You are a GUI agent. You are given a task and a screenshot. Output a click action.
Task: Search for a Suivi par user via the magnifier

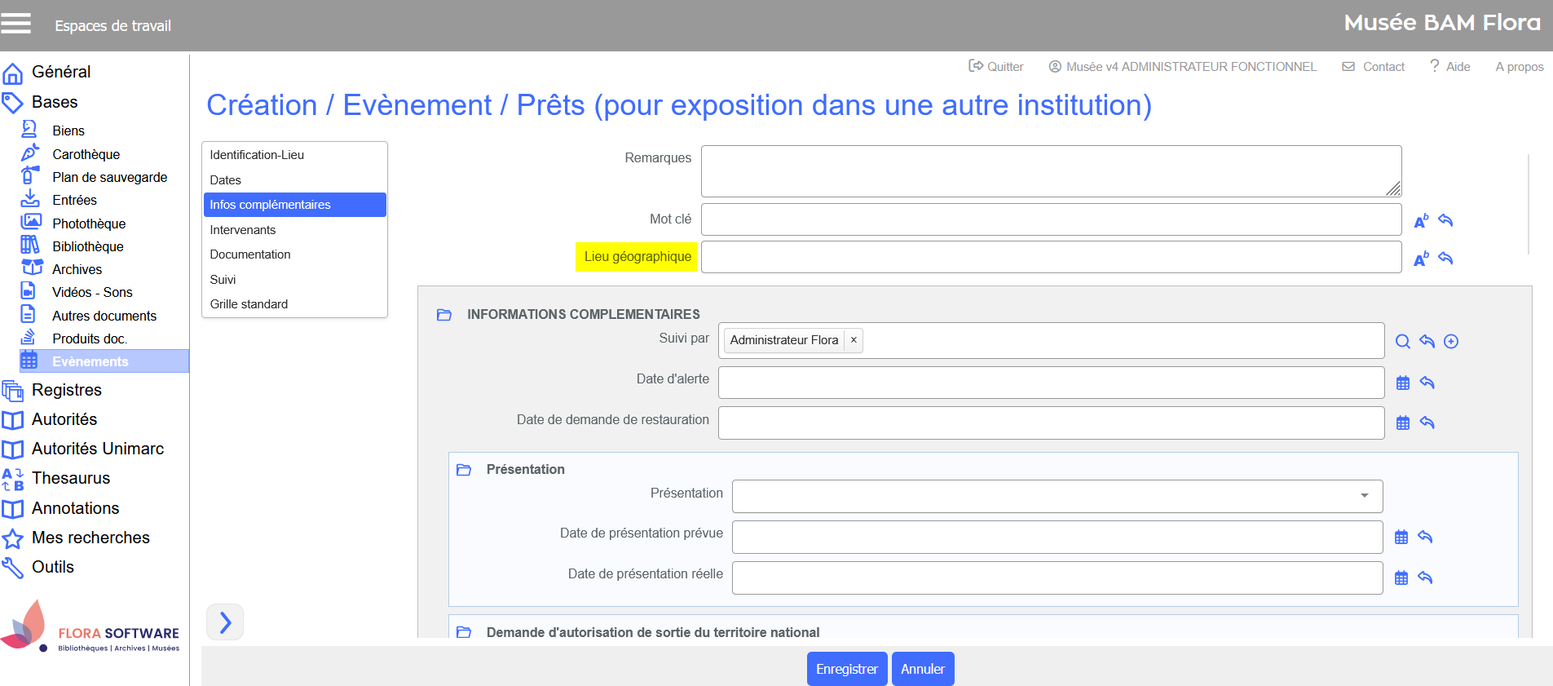(1402, 342)
